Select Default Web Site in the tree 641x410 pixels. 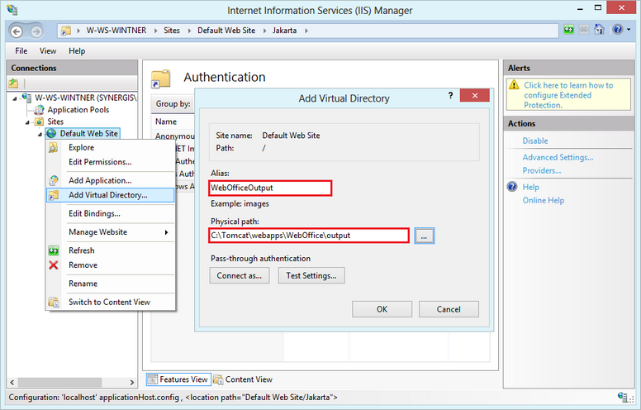[x=88, y=133]
